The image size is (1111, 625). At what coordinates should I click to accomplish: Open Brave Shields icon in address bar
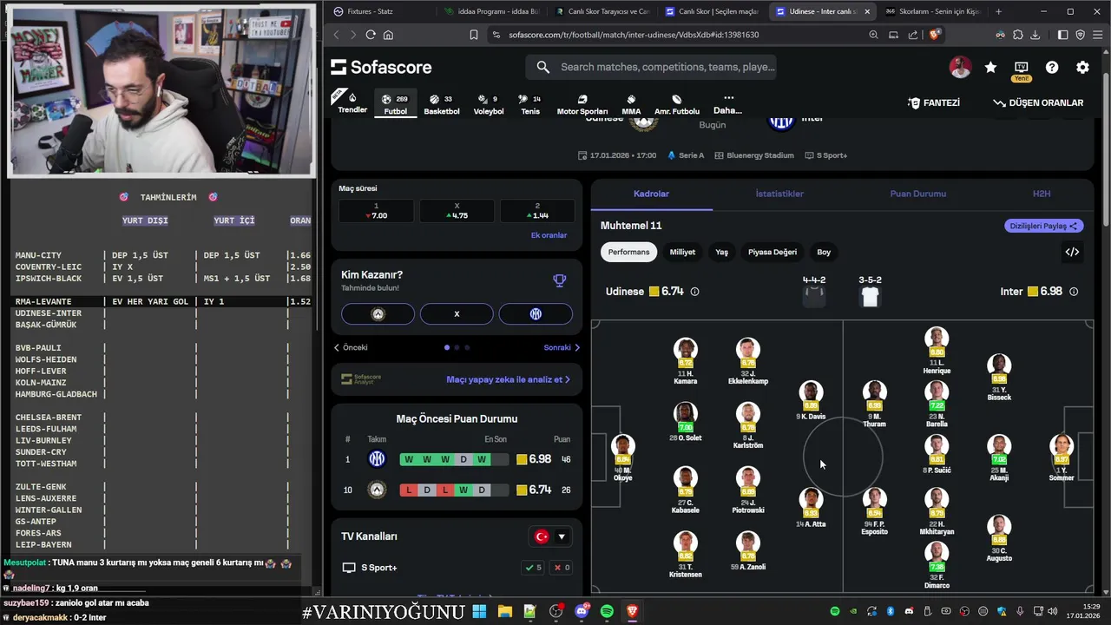point(934,35)
